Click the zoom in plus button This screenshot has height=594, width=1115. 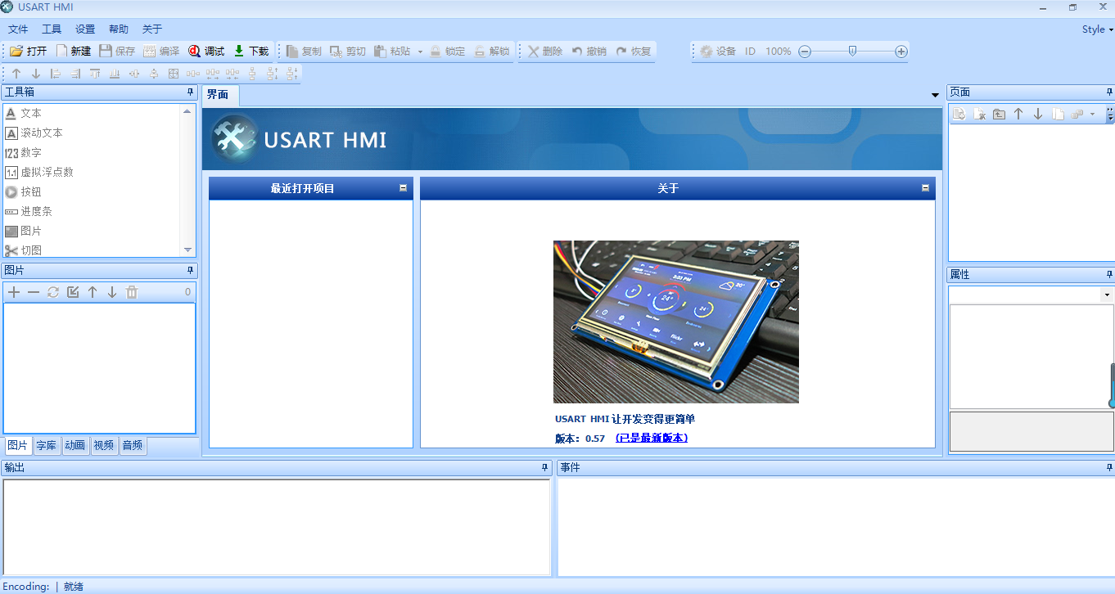click(901, 51)
